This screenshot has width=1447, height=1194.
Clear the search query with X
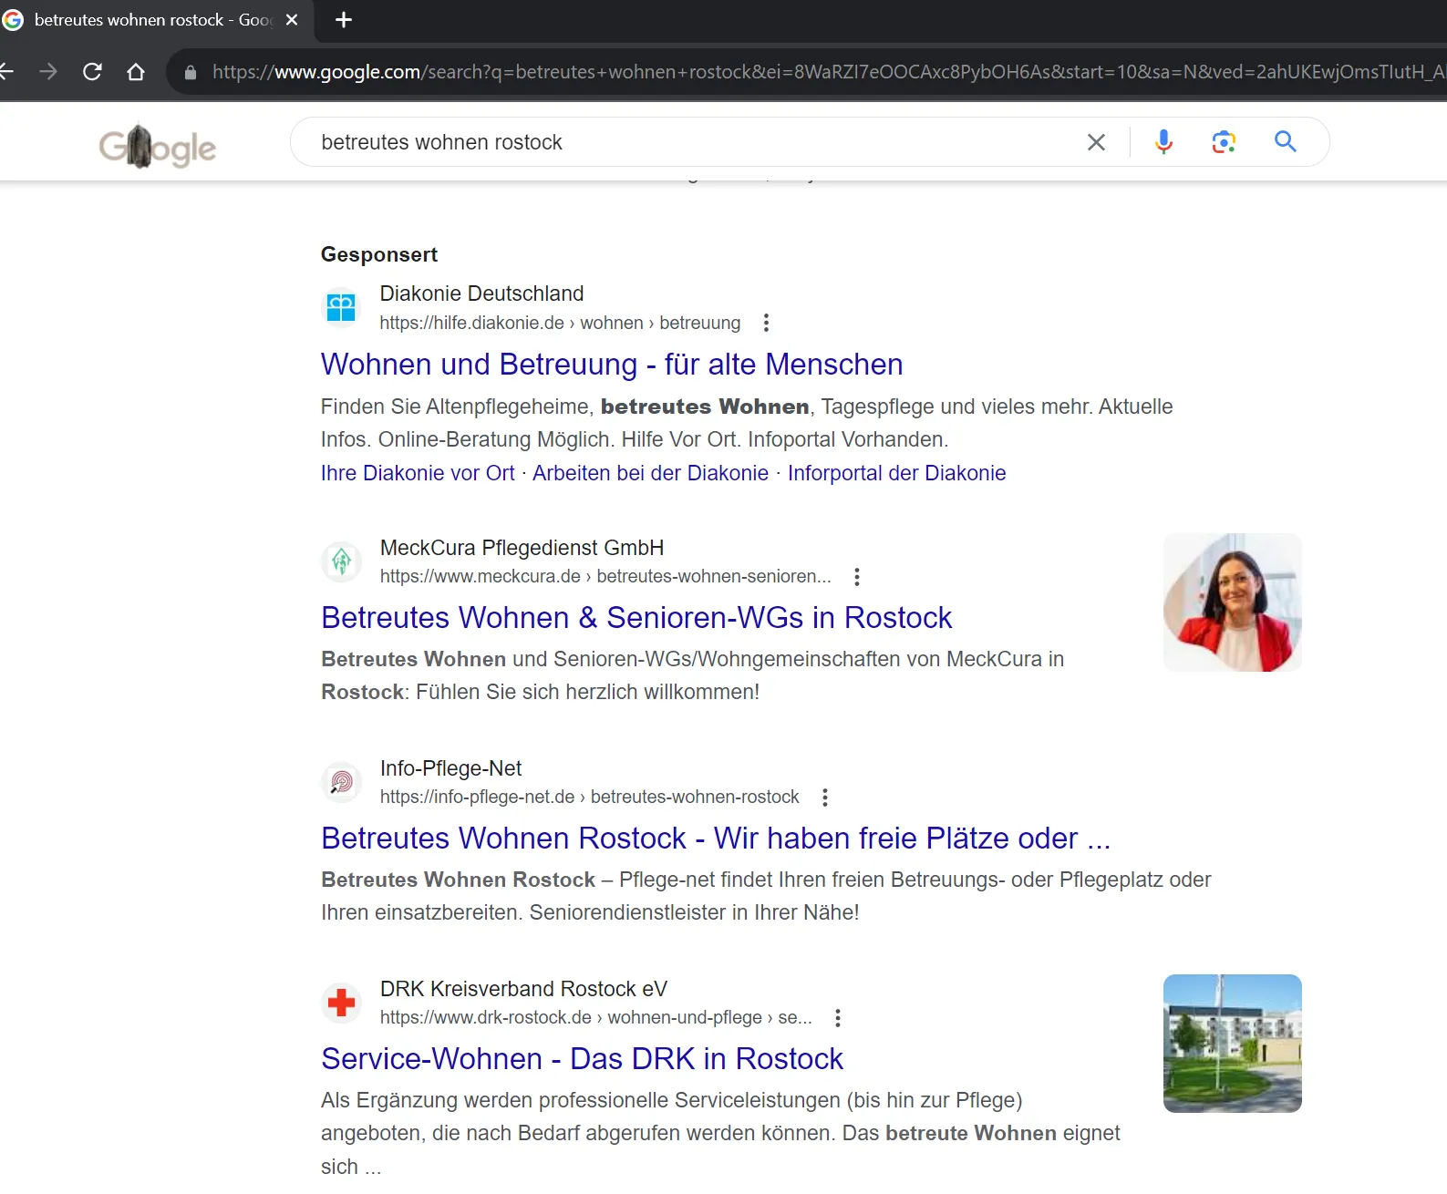click(1096, 142)
